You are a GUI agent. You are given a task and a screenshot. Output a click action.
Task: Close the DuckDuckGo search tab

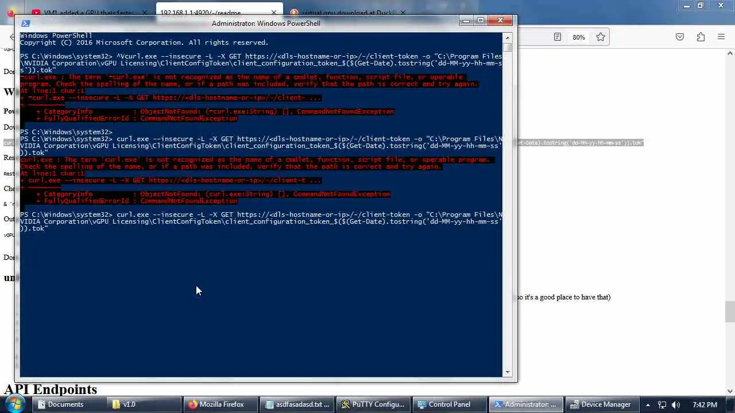click(x=403, y=13)
